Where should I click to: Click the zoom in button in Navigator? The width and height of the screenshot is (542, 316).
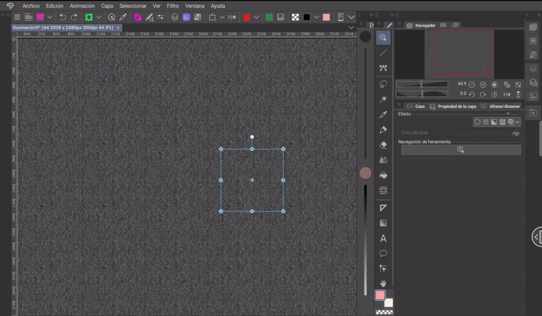point(483,85)
